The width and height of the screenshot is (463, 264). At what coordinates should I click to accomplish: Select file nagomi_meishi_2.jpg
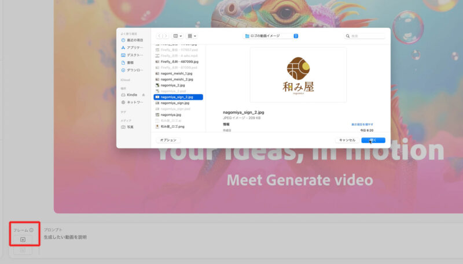(178, 79)
